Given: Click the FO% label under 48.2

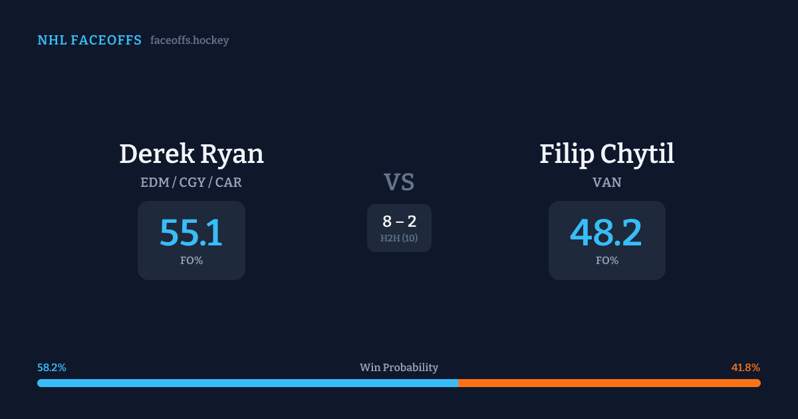Looking at the screenshot, I should coord(606,261).
